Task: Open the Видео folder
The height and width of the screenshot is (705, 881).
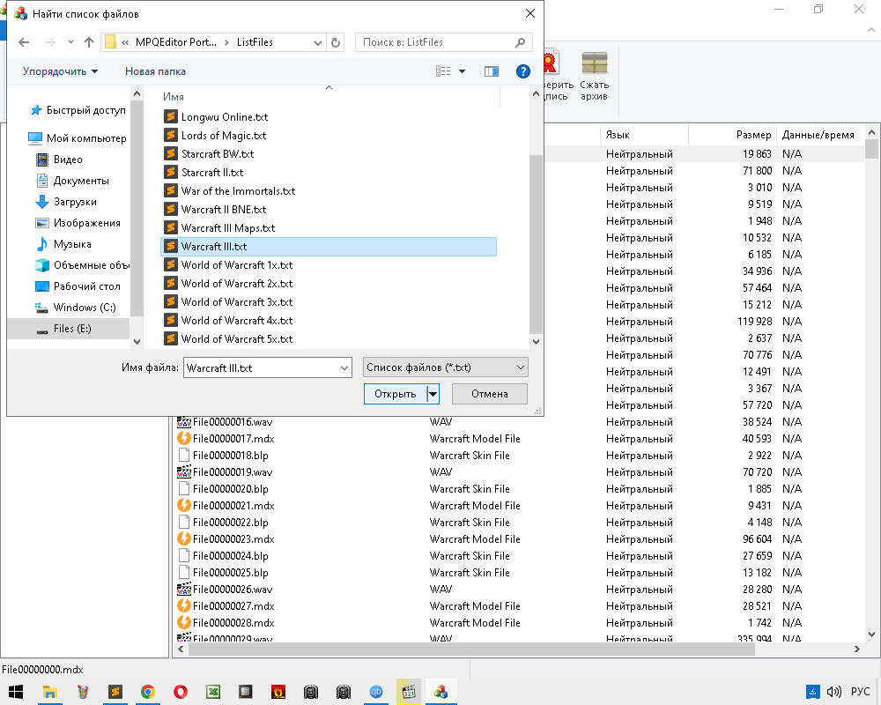Action: (60, 160)
